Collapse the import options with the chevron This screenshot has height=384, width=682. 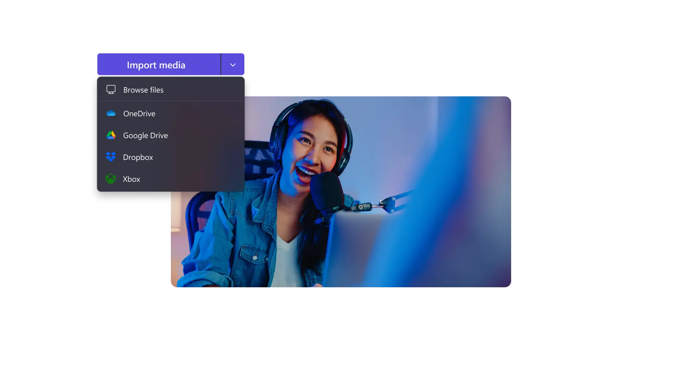pos(233,65)
